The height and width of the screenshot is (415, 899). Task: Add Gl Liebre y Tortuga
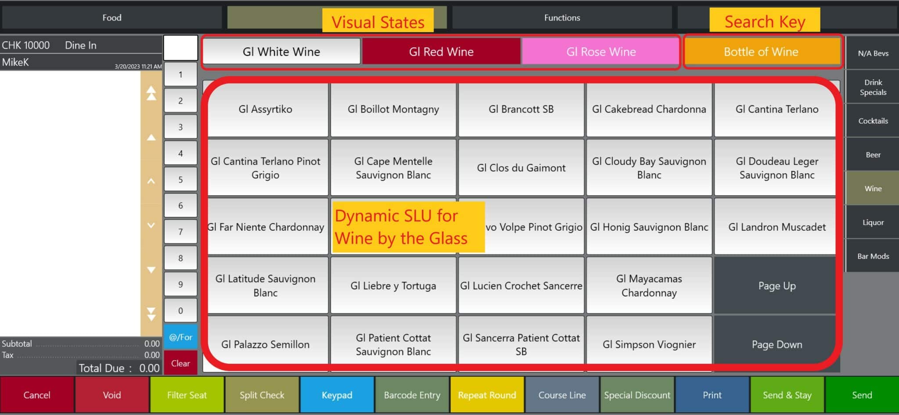(x=393, y=286)
